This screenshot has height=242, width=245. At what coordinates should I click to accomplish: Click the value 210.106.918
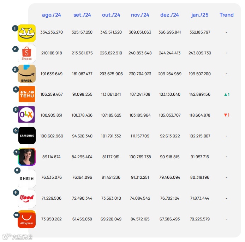52,53
